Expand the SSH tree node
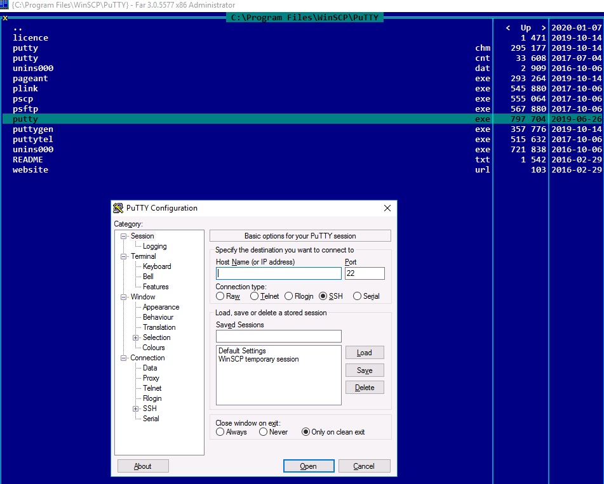604x484 pixels. [x=135, y=409]
